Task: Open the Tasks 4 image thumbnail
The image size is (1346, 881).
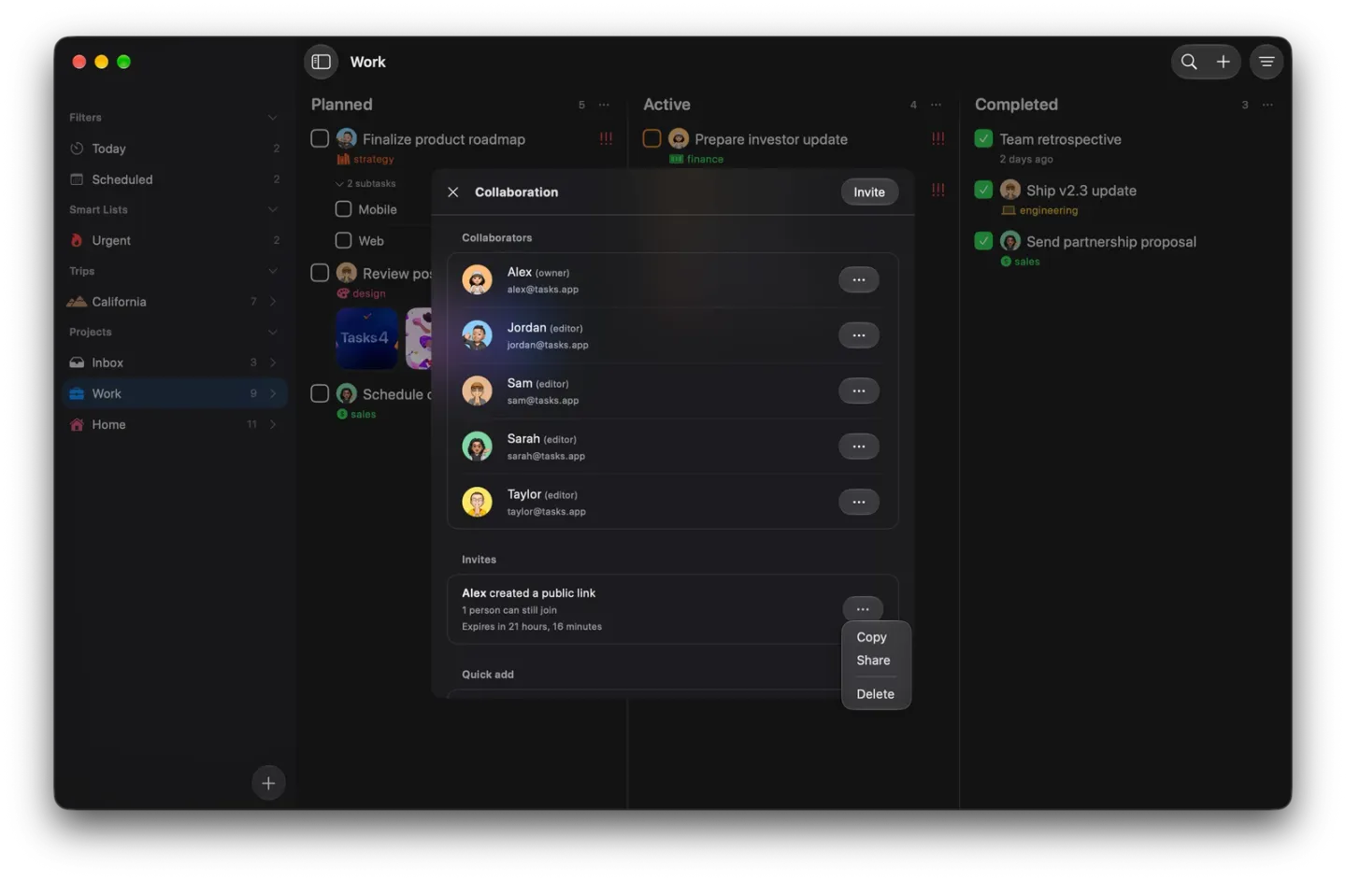Action: [366, 338]
